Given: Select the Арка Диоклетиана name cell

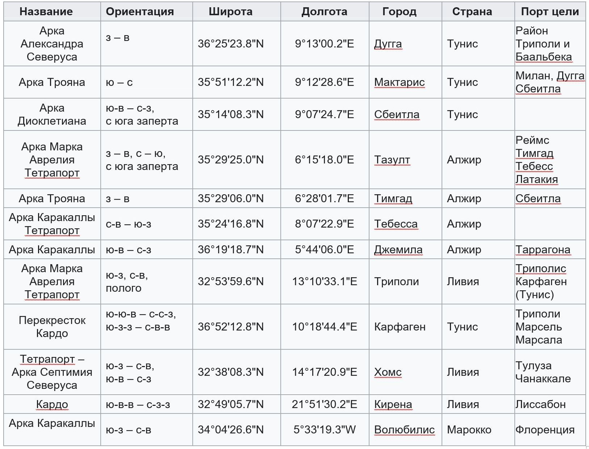Looking at the screenshot, I should click(52, 115).
